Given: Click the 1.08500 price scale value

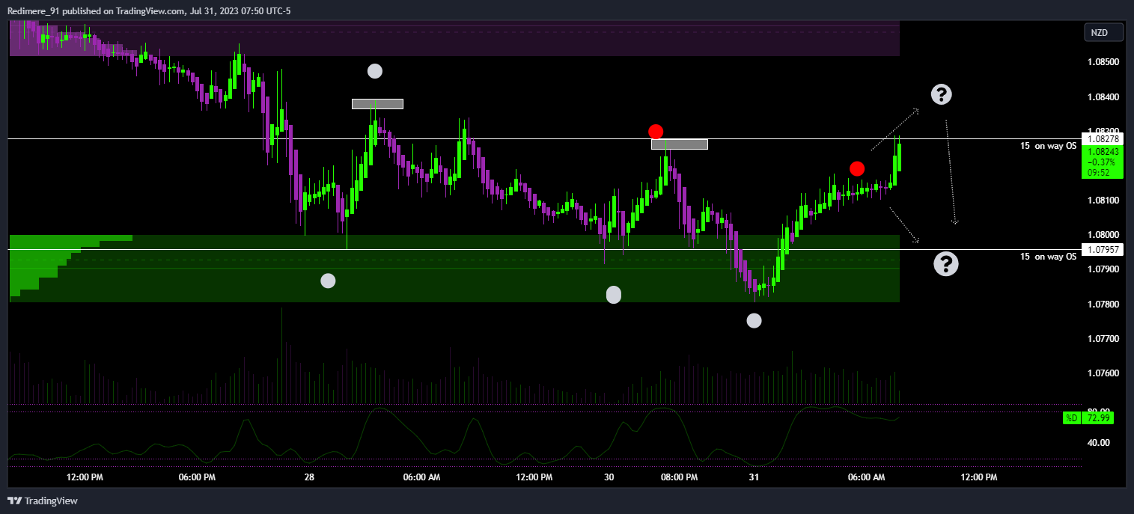Looking at the screenshot, I should point(1103,62).
